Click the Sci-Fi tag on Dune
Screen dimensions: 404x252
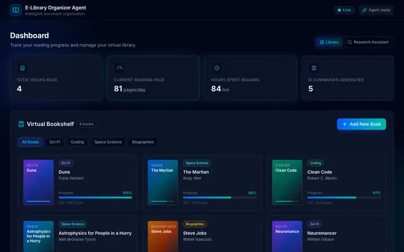[66, 163]
